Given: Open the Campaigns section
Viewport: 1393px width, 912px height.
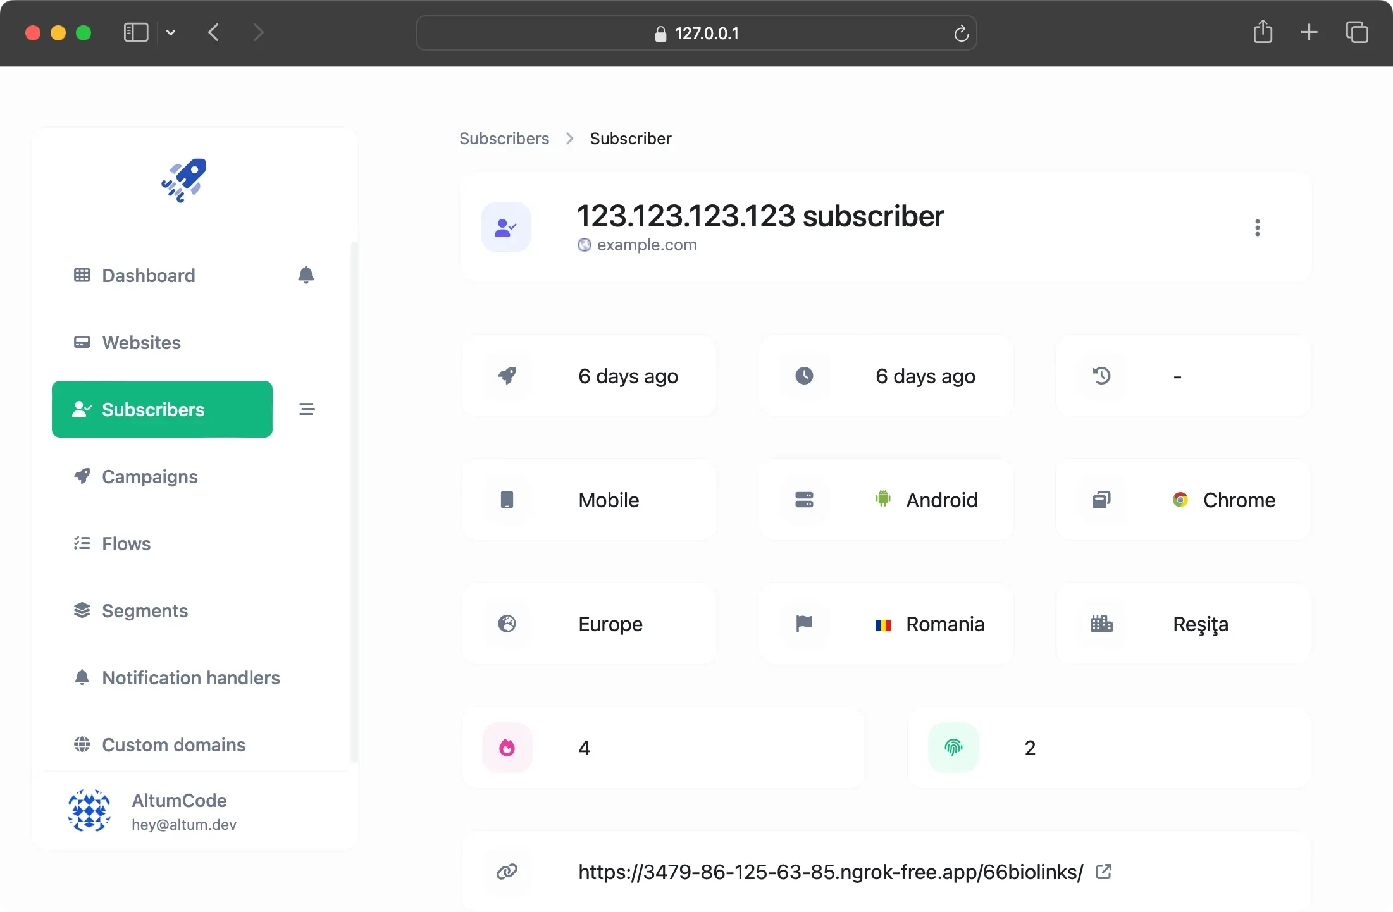Looking at the screenshot, I should [149, 476].
